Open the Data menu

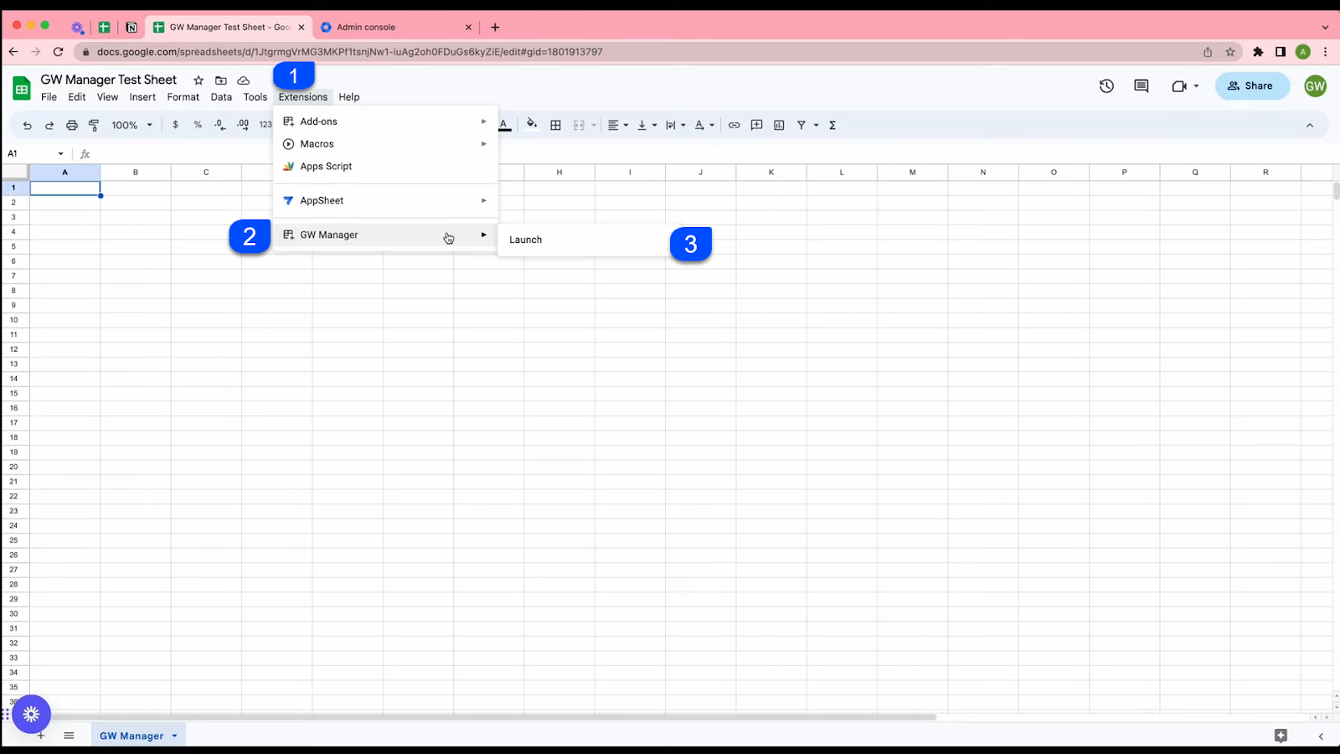(221, 97)
